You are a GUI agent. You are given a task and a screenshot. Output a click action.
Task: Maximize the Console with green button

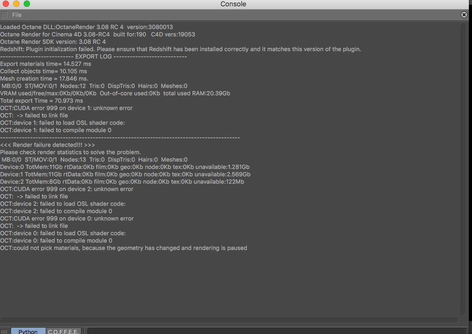tap(27, 4)
